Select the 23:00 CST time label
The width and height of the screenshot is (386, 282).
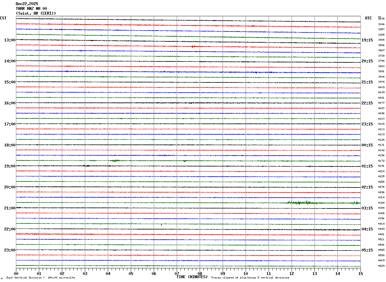pyautogui.click(x=10, y=250)
